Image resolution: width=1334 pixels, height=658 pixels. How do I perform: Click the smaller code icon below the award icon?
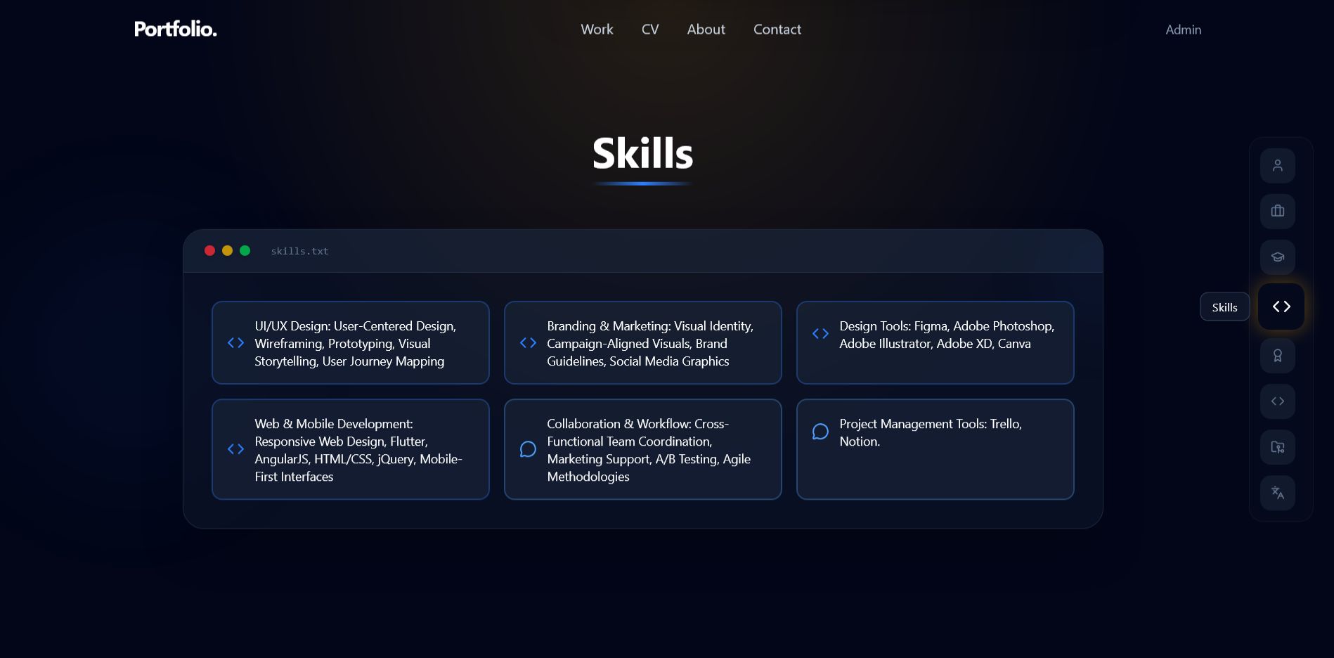(x=1278, y=401)
